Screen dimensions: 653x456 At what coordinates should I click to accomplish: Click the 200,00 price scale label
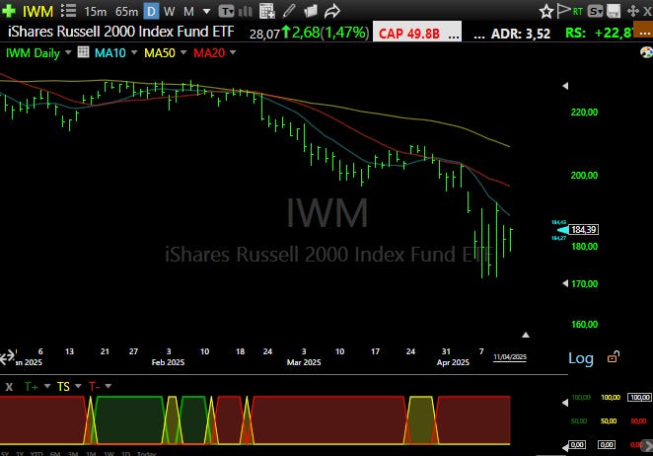pyautogui.click(x=584, y=176)
